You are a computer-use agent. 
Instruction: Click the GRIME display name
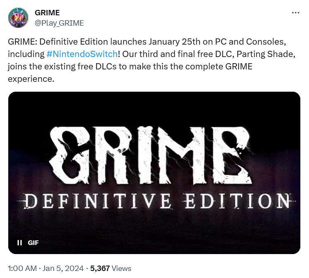pos(47,13)
